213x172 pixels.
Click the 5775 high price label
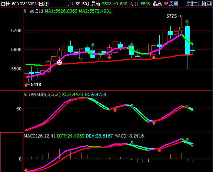pos(172,16)
